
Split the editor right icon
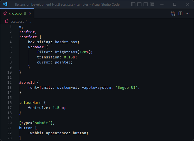coord(180,13)
